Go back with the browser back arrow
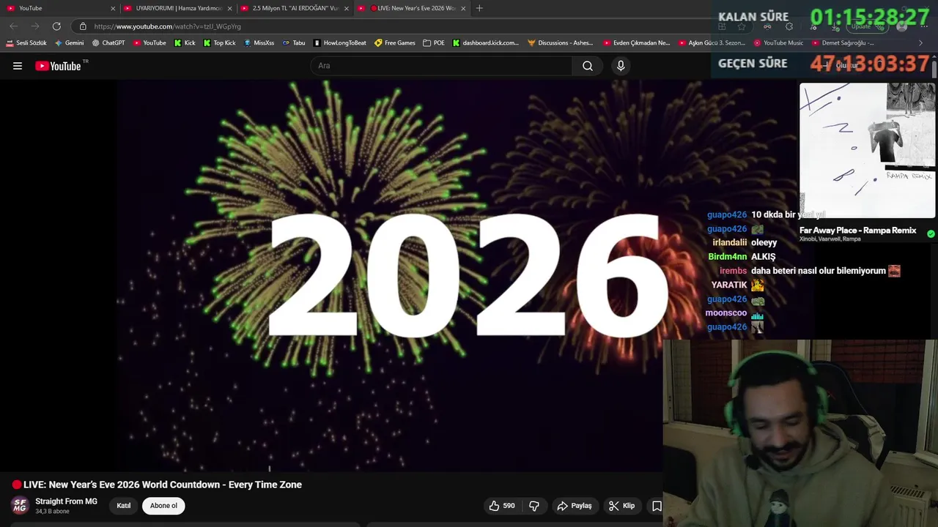 click(13, 26)
